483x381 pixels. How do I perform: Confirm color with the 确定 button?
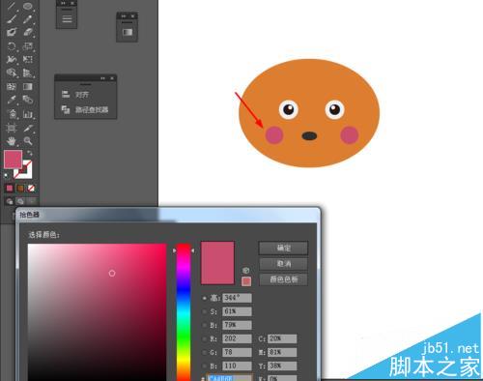coord(283,248)
